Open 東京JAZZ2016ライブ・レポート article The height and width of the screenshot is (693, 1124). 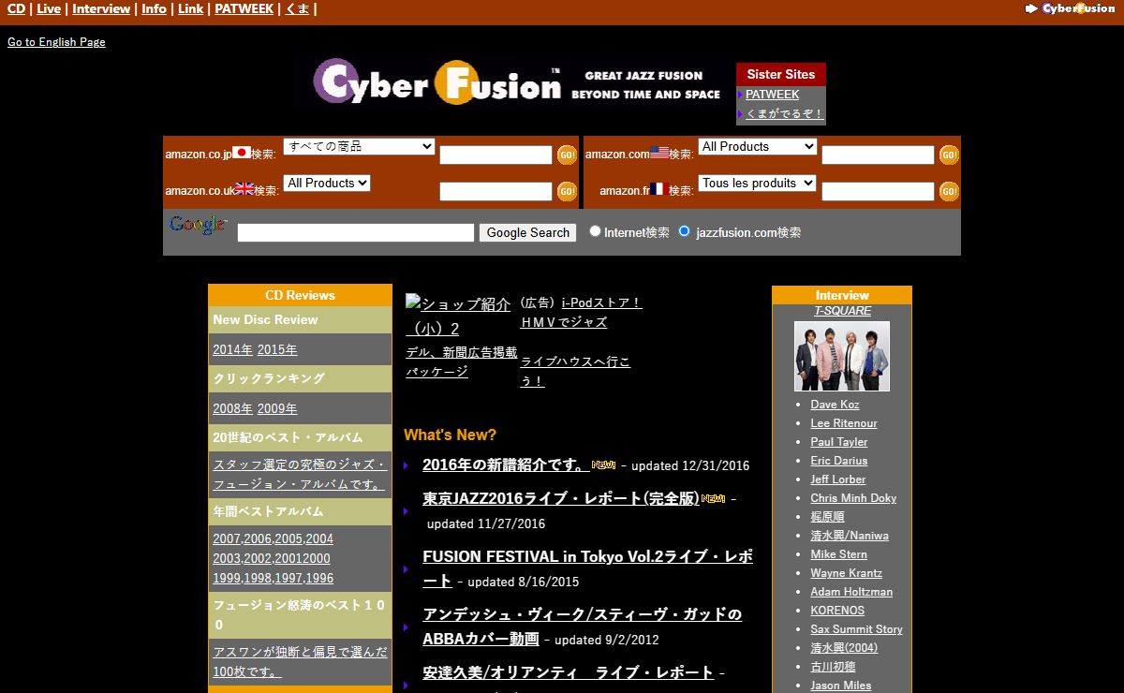pos(561,498)
